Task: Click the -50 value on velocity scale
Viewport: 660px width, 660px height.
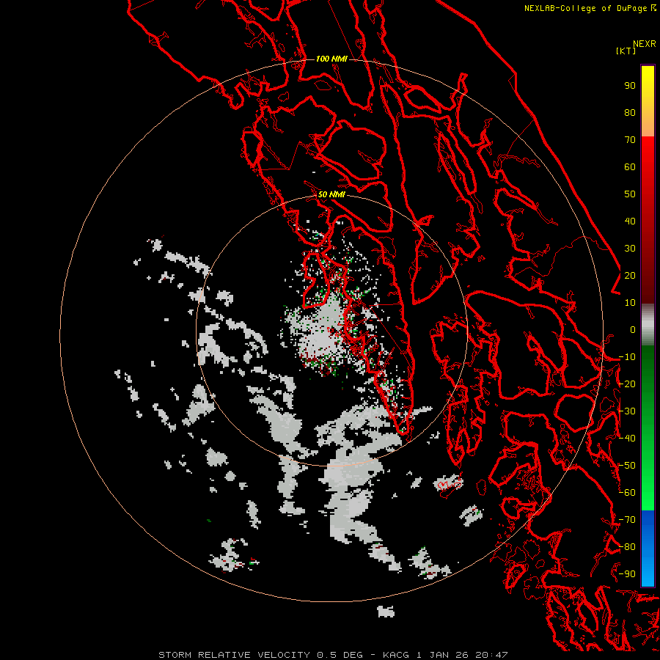Action: point(627,466)
